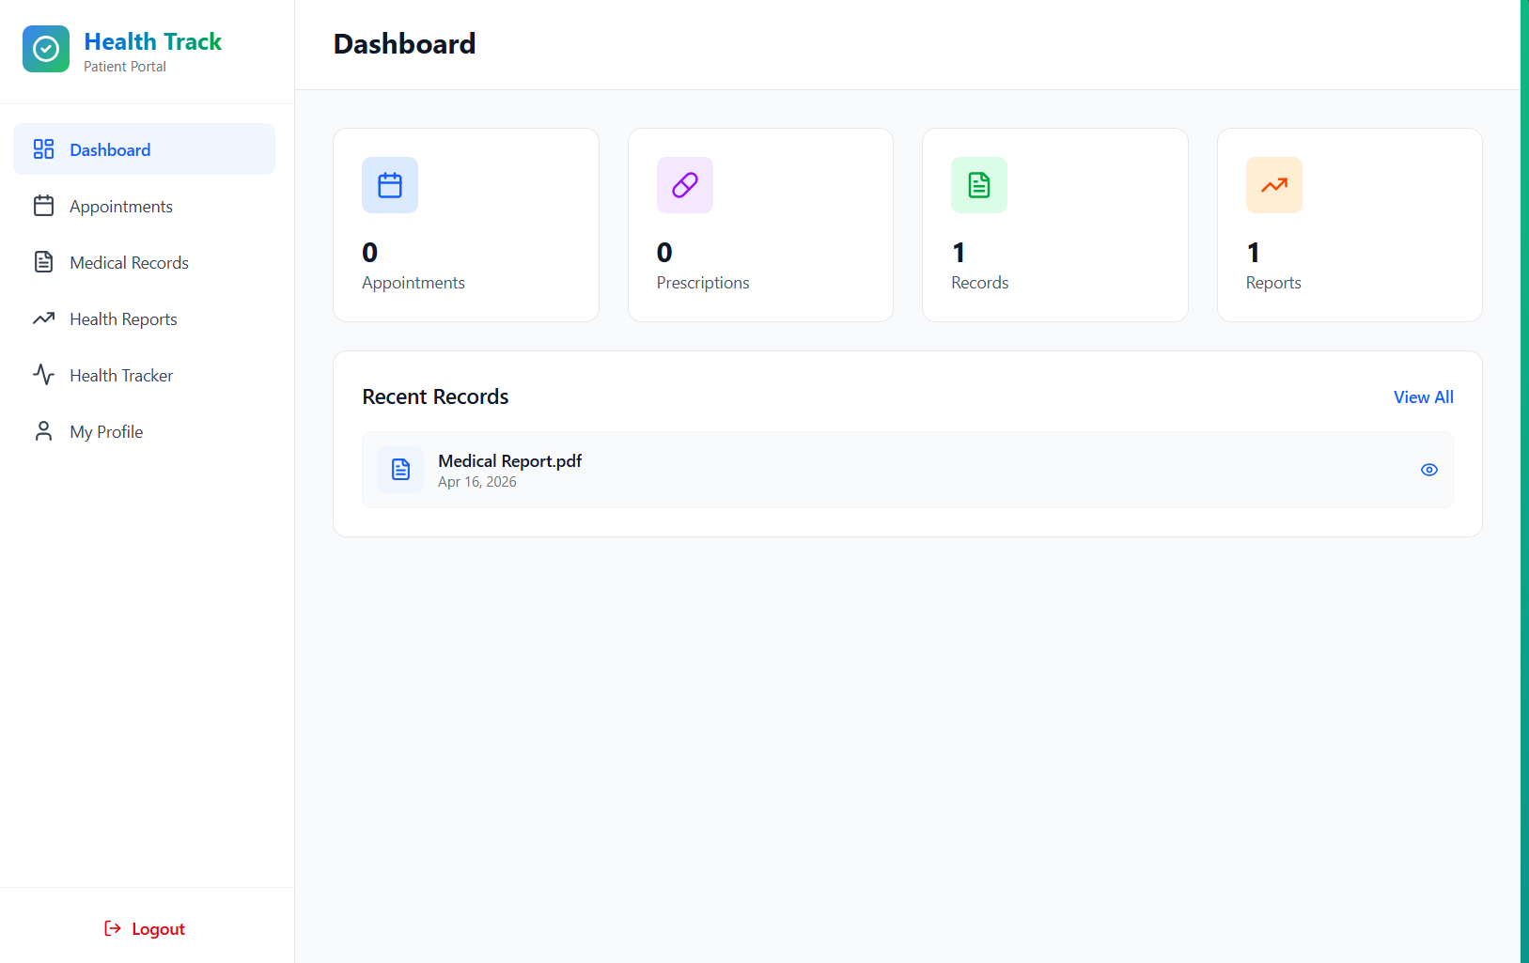Click the calendar icon on the Appointments card
Image resolution: width=1529 pixels, height=963 pixels.
[389, 185]
